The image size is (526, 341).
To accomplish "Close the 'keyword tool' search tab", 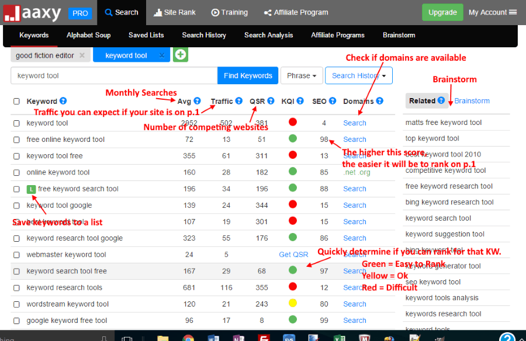I will point(162,55).
